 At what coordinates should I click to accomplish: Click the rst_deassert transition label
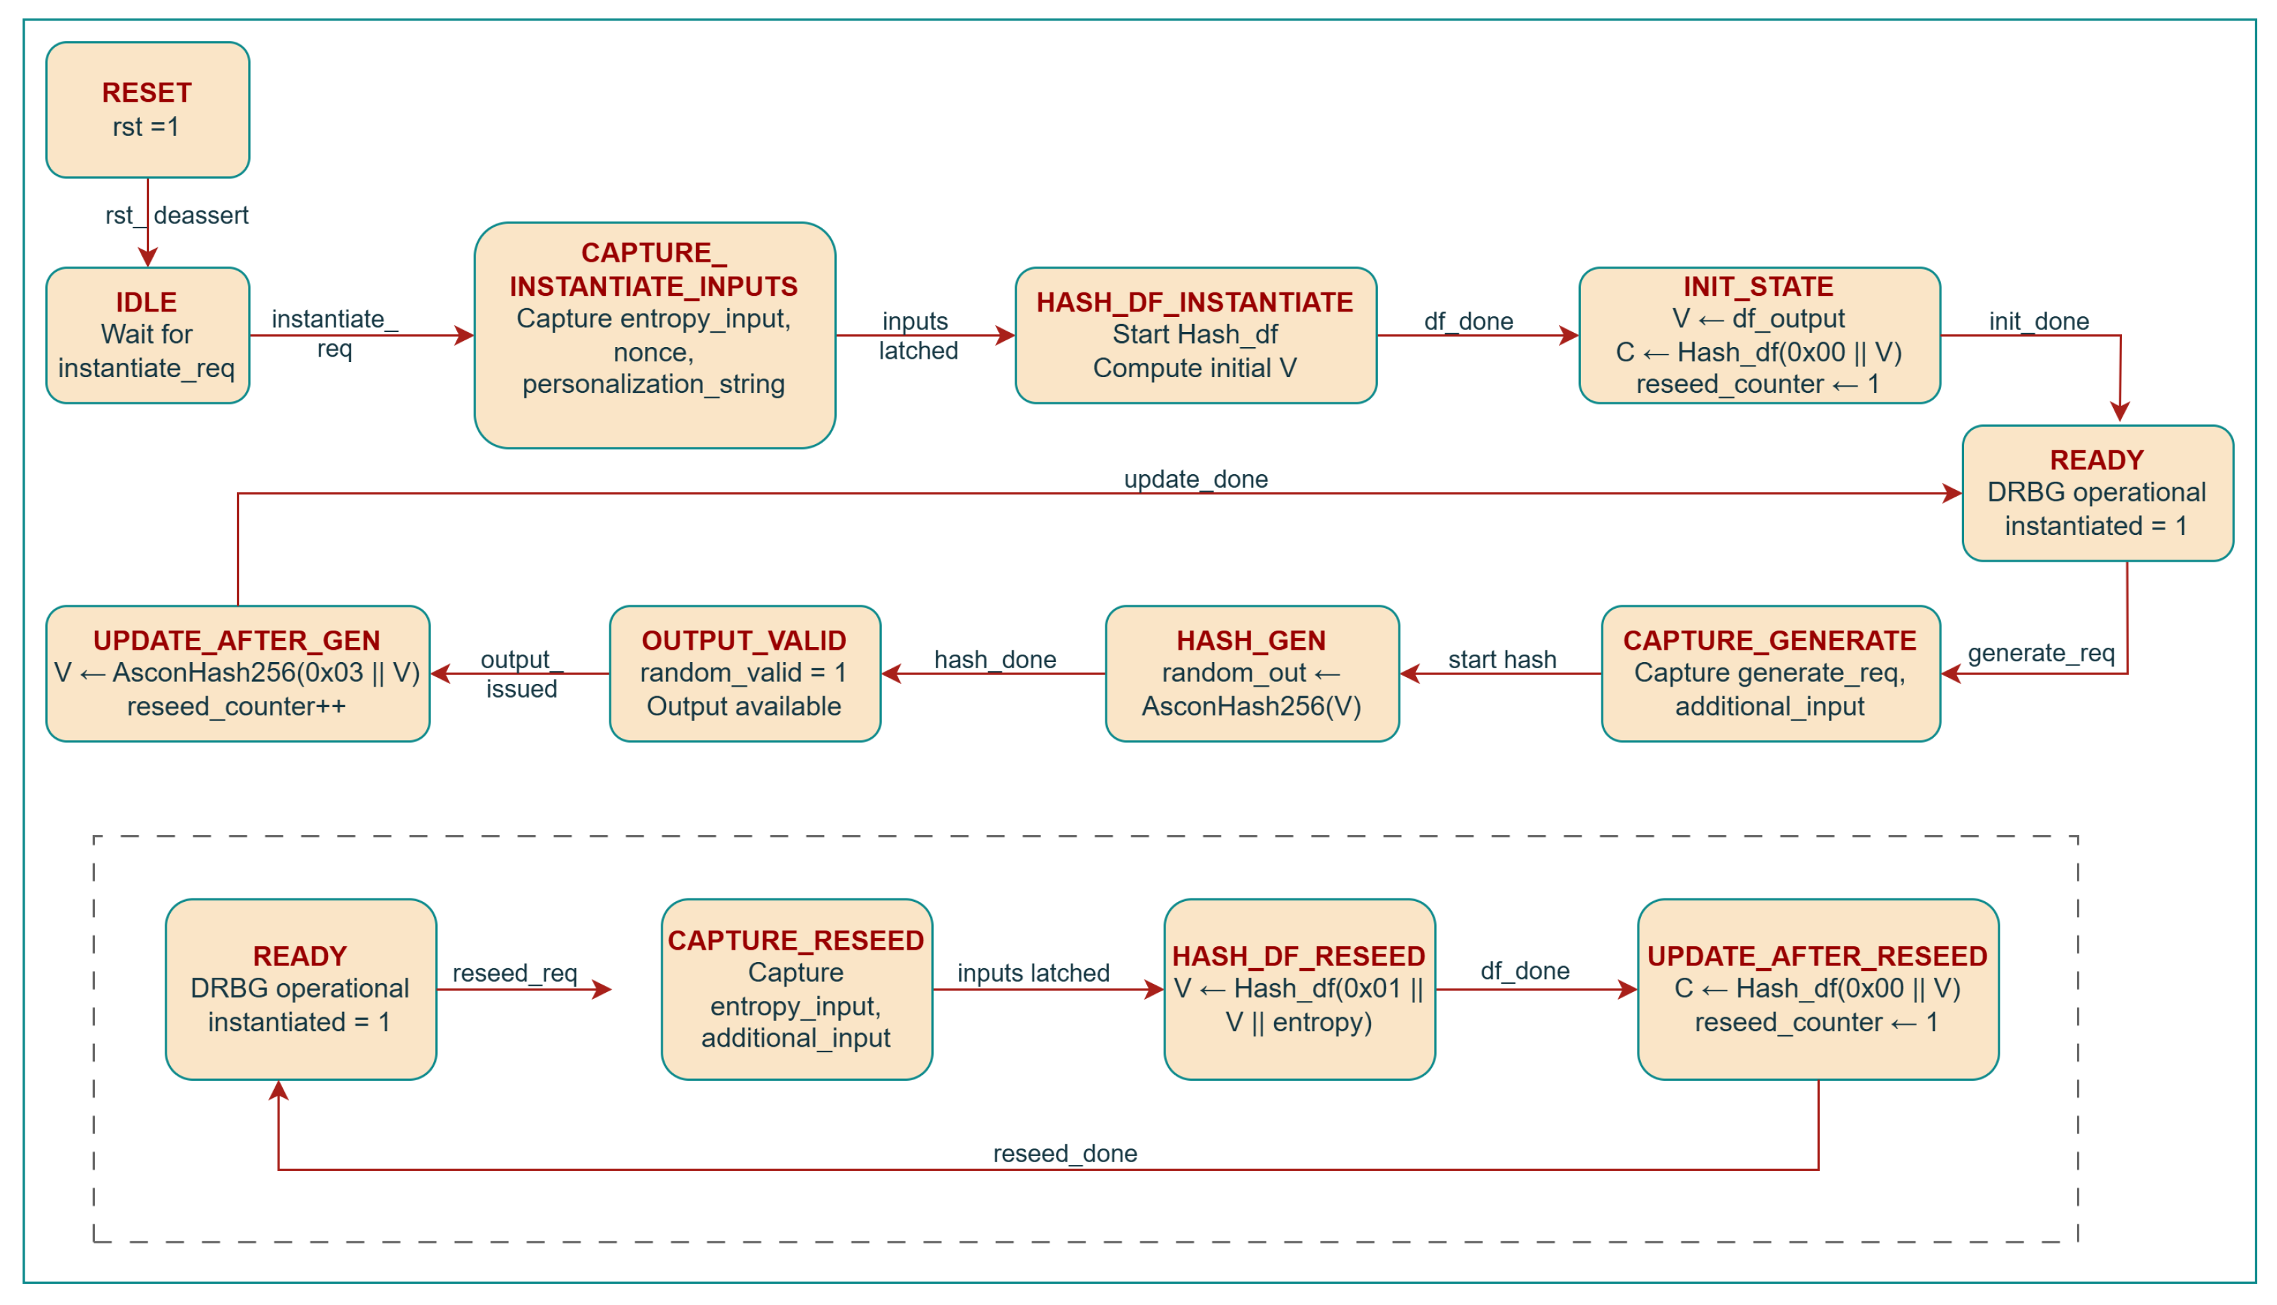[178, 216]
